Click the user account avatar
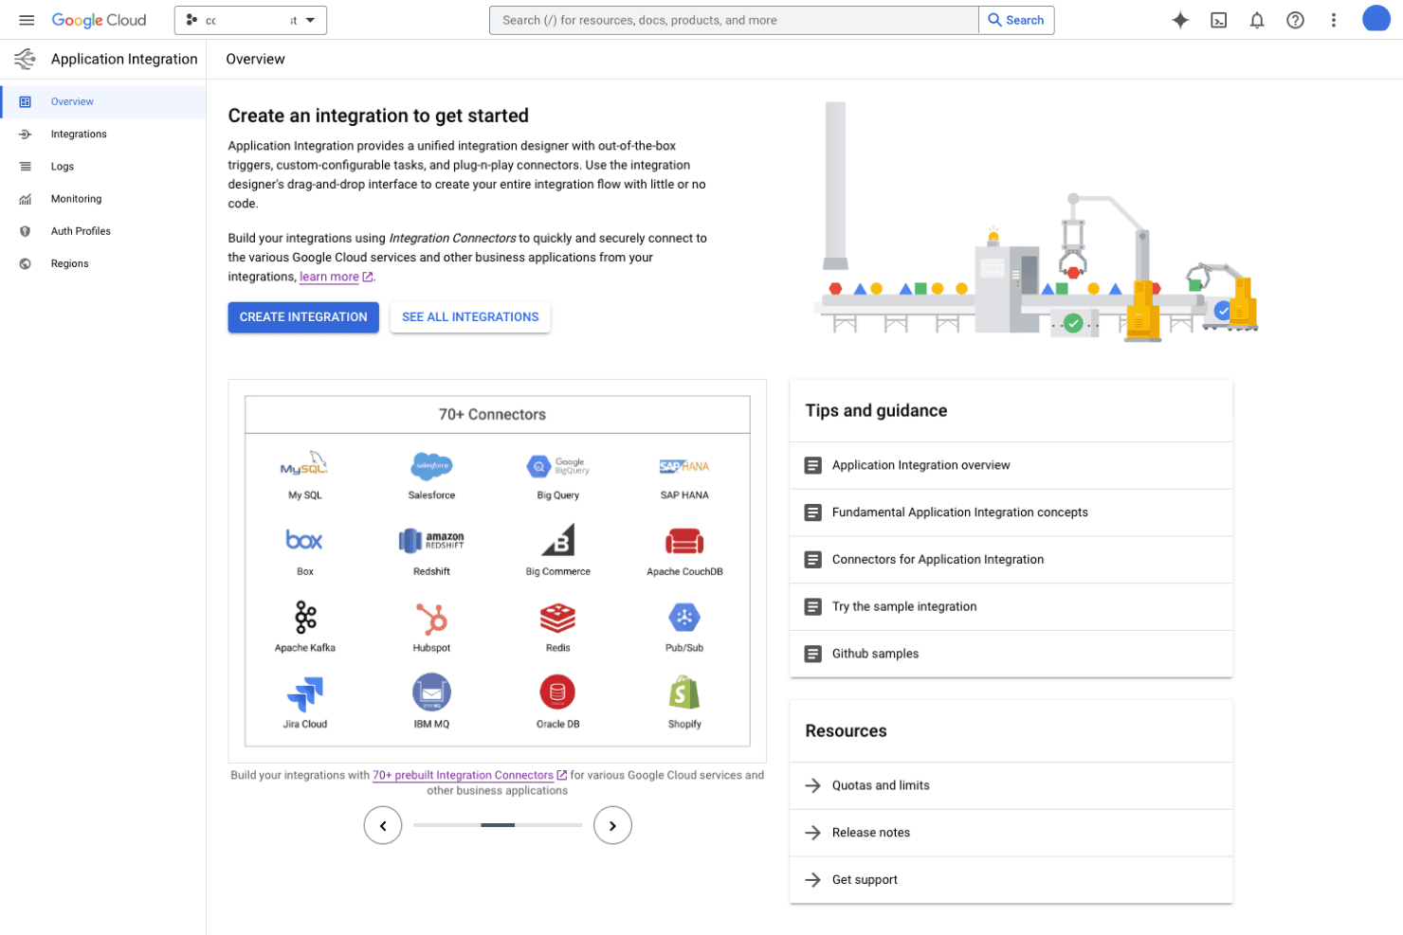The image size is (1403, 935). (x=1376, y=18)
